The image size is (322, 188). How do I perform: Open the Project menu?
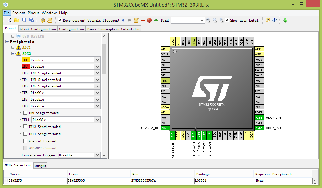point(19,13)
